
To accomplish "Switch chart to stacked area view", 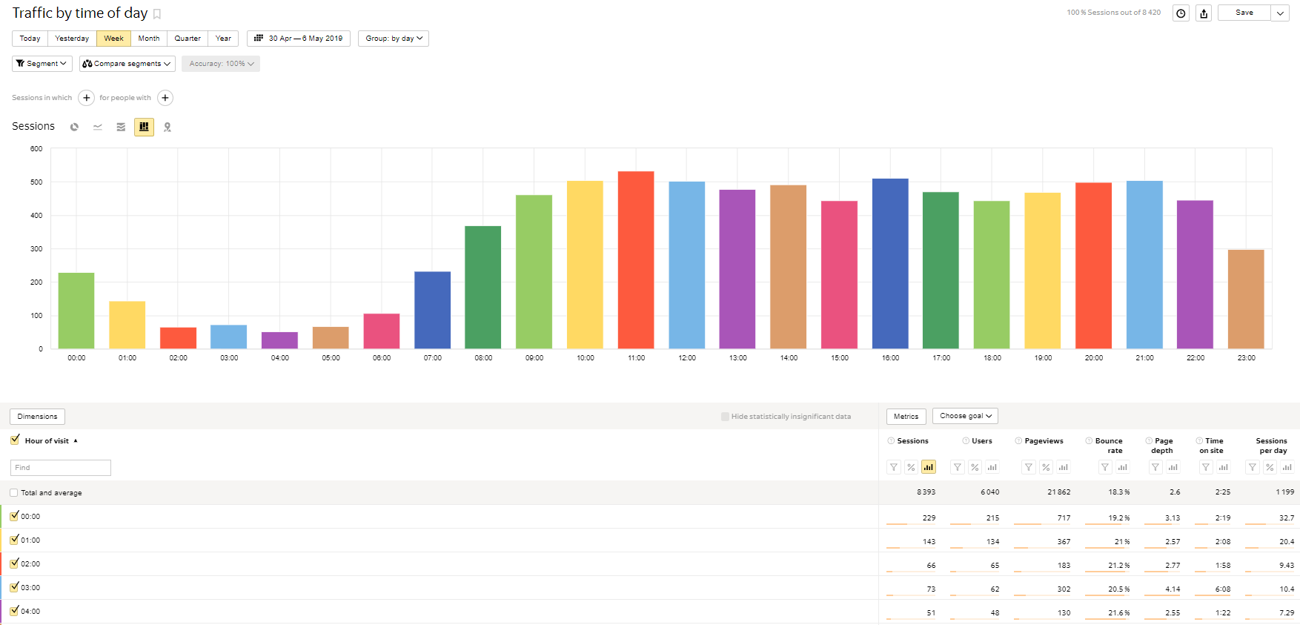I will 121,127.
